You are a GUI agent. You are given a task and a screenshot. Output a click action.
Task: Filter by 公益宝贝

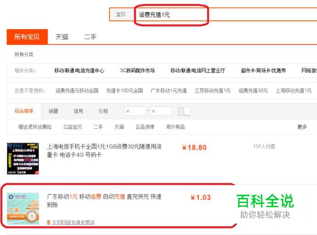pos(72,127)
